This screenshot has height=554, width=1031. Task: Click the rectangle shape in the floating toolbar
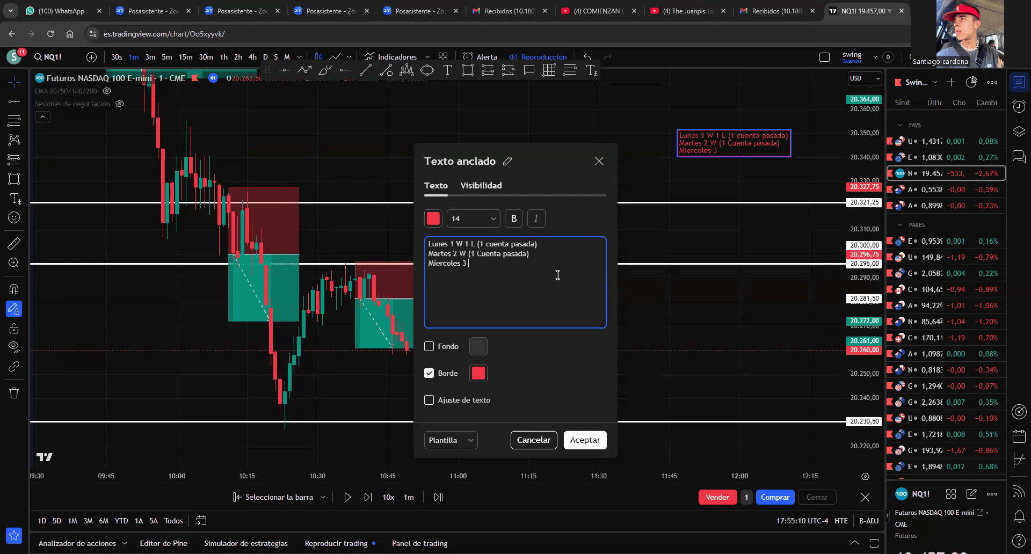pyautogui.click(x=468, y=70)
